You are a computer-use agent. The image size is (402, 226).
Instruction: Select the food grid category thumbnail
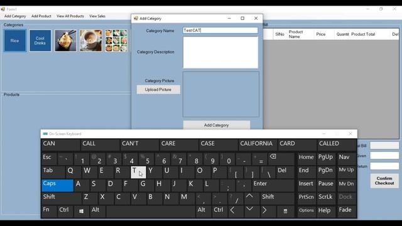pos(116,41)
